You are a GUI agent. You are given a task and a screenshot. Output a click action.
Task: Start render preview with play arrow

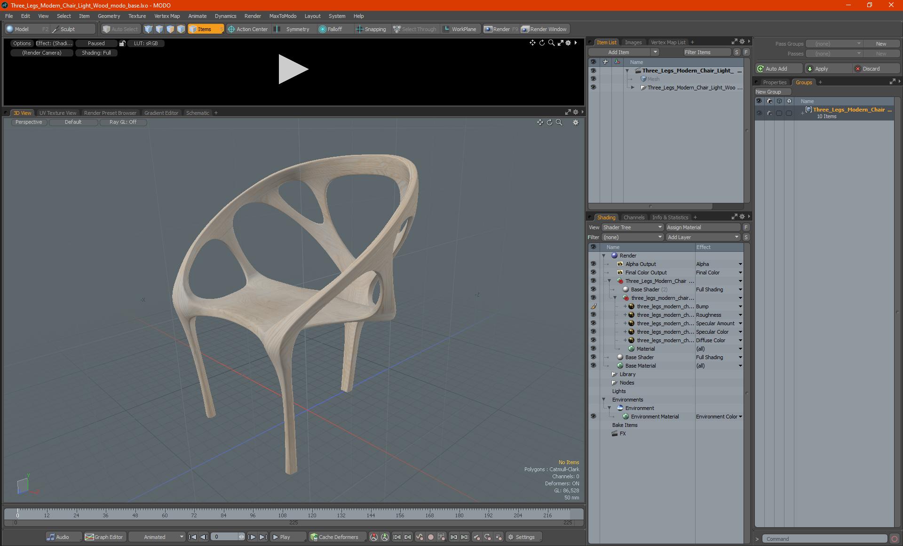(293, 69)
